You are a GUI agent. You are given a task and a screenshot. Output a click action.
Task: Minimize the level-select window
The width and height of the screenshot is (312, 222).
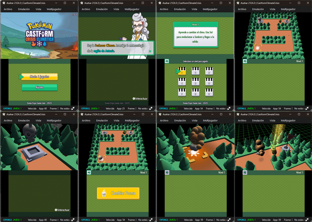pyautogui.click(x=212, y=3)
